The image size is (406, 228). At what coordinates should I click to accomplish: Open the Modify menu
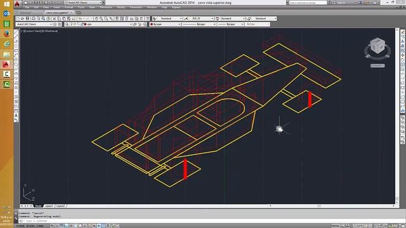point(121,8)
